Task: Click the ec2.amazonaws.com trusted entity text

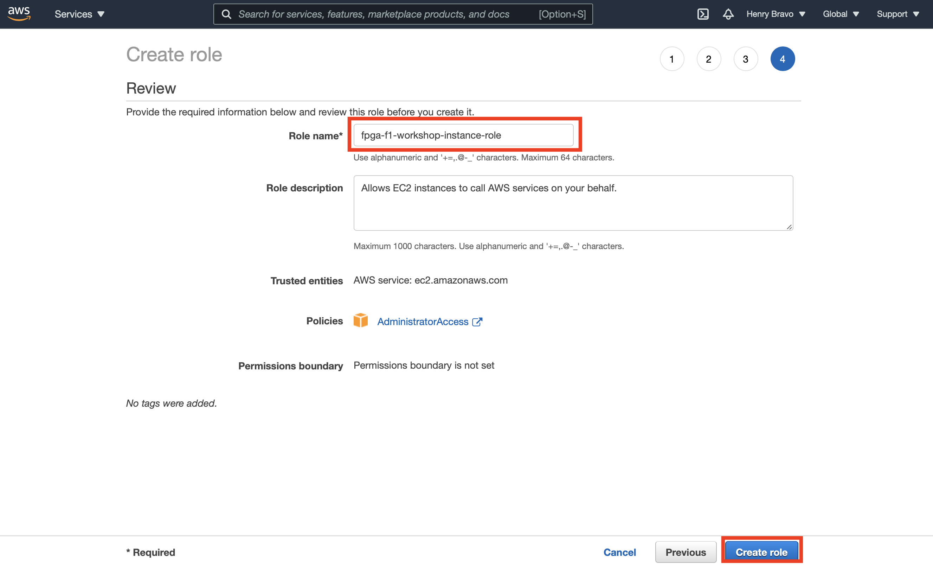Action: click(461, 280)
